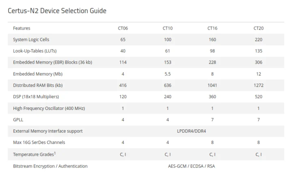Select the DSP (18x18 Multipliers) row label
The height and width of the screenshot is (178, 292).
tap(36, 97)
